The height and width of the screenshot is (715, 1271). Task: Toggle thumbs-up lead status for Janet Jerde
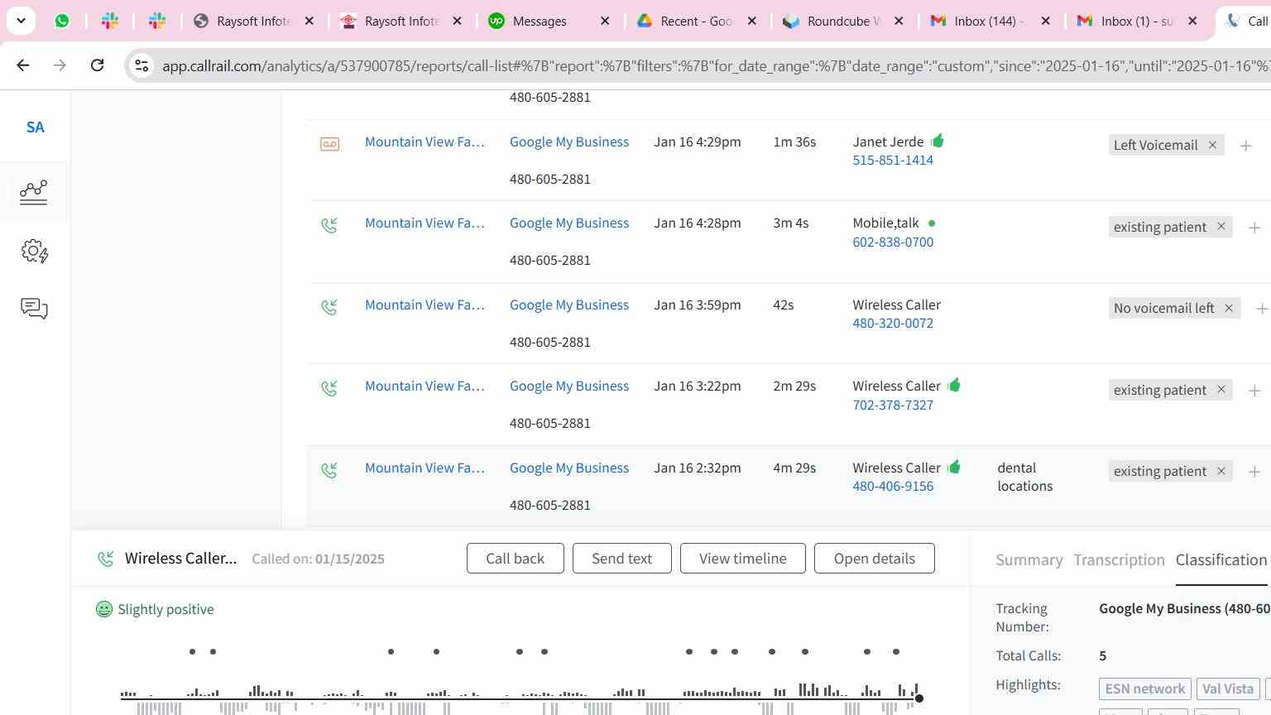[x=938, y=141]
